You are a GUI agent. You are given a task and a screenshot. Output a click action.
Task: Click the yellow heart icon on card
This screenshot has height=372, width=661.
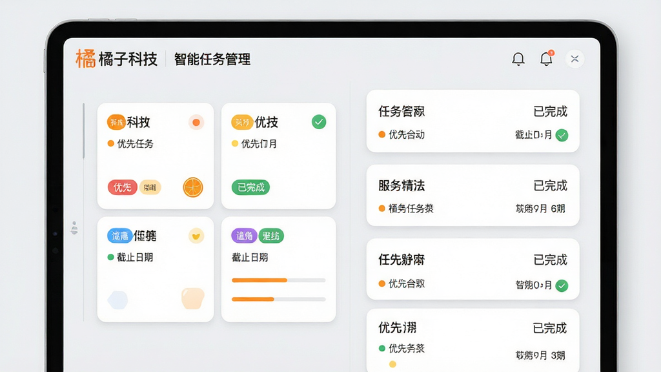pos(196,236)
